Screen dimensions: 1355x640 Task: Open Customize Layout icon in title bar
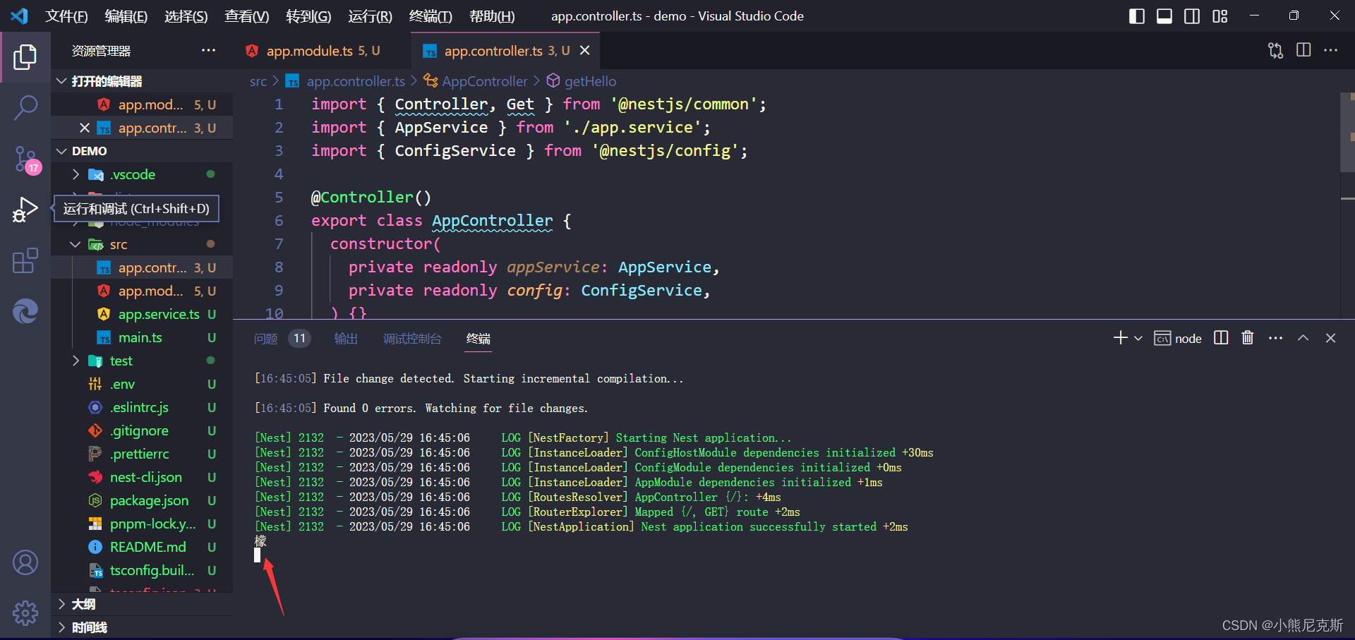[x=1220, y=16]
